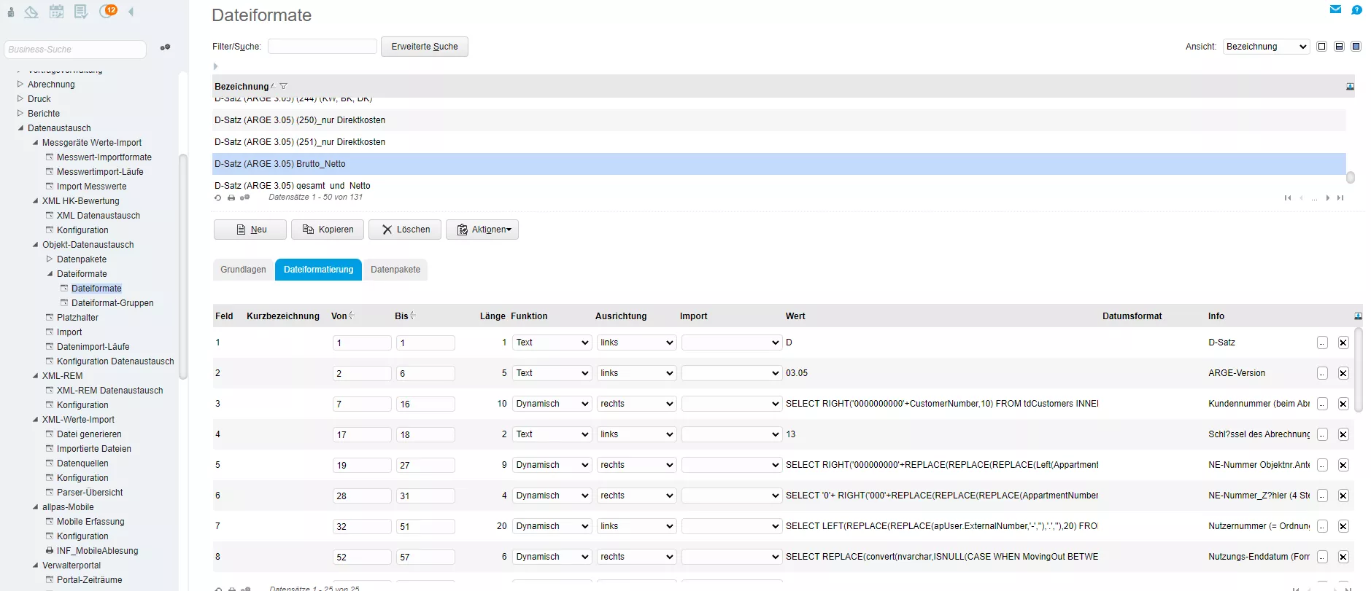
Task: Click the Business-Suche input field
Action: point(75,50)
